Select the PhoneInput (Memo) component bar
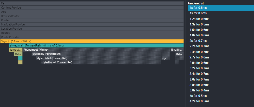 pyautogui.click(x=96, y=50)
